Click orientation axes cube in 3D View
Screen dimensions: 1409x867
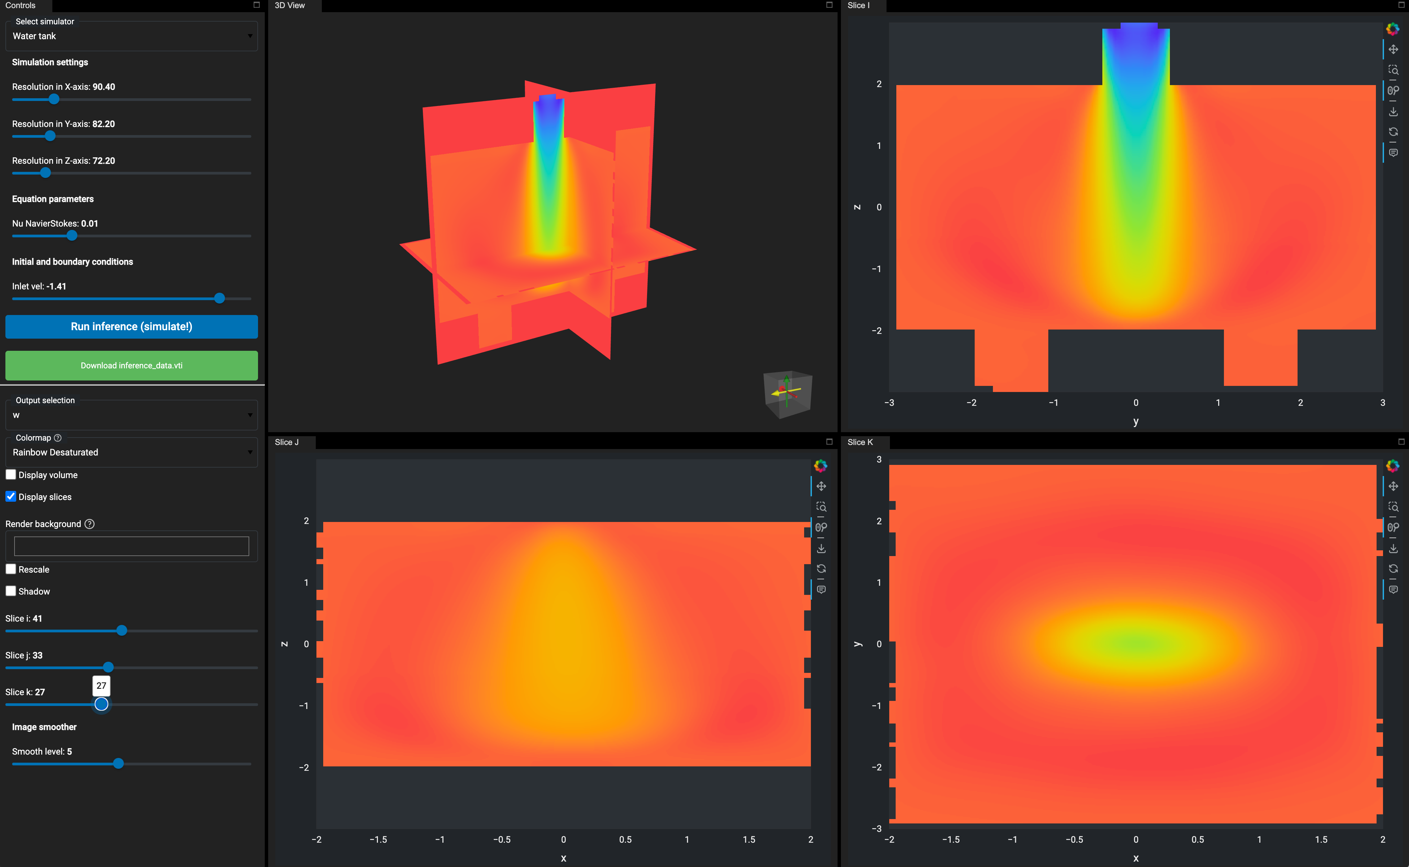pos(787,394)
